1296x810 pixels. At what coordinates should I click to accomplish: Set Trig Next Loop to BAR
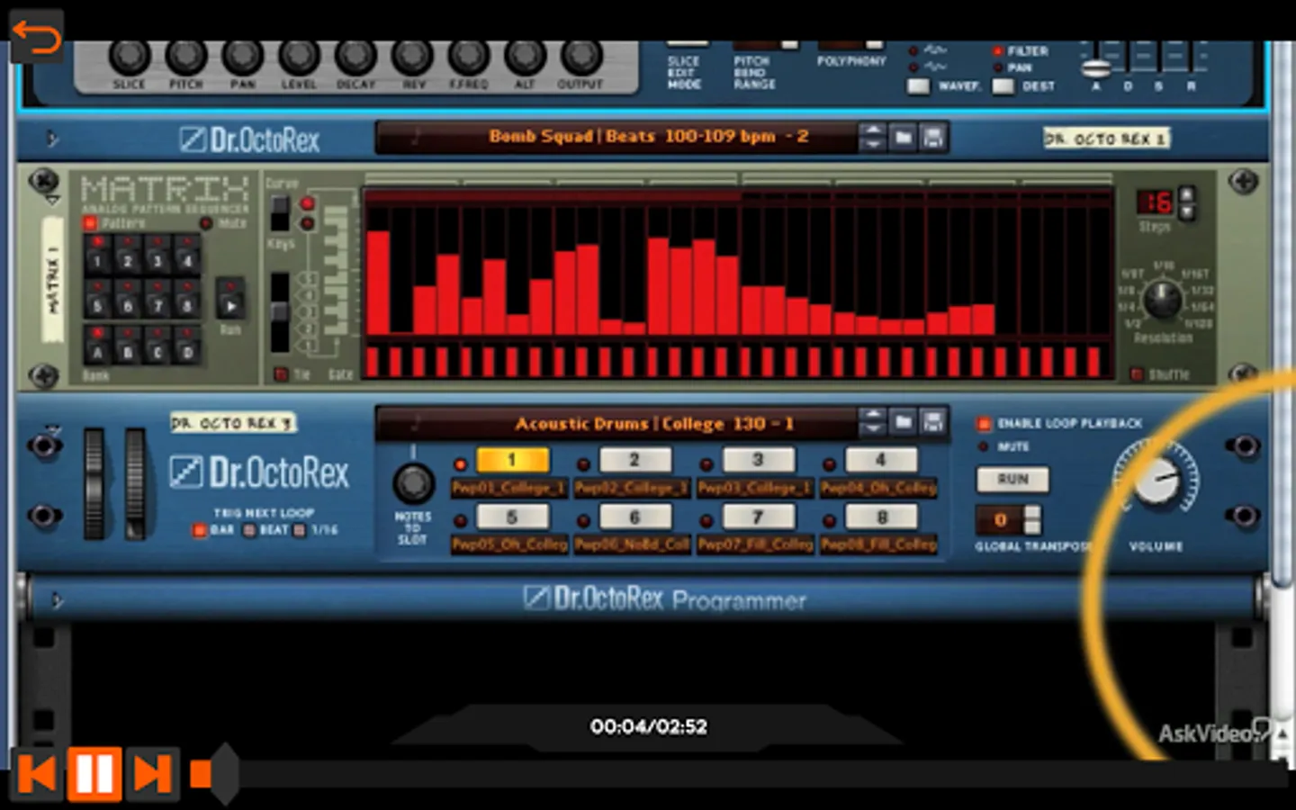click(199, 530)
